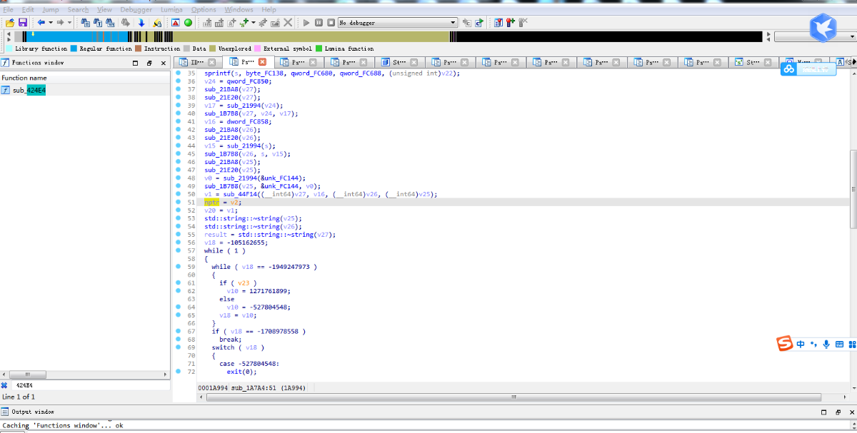This screenshot has width=857, height=433.
Task: Toggle breakpoint dot on line 72
Action: click(179, 372)
